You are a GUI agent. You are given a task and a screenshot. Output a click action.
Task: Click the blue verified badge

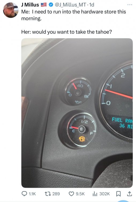click(x=51, y=5)
